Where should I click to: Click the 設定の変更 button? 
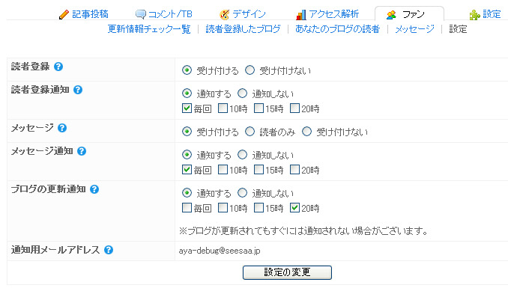pos(287,272)
